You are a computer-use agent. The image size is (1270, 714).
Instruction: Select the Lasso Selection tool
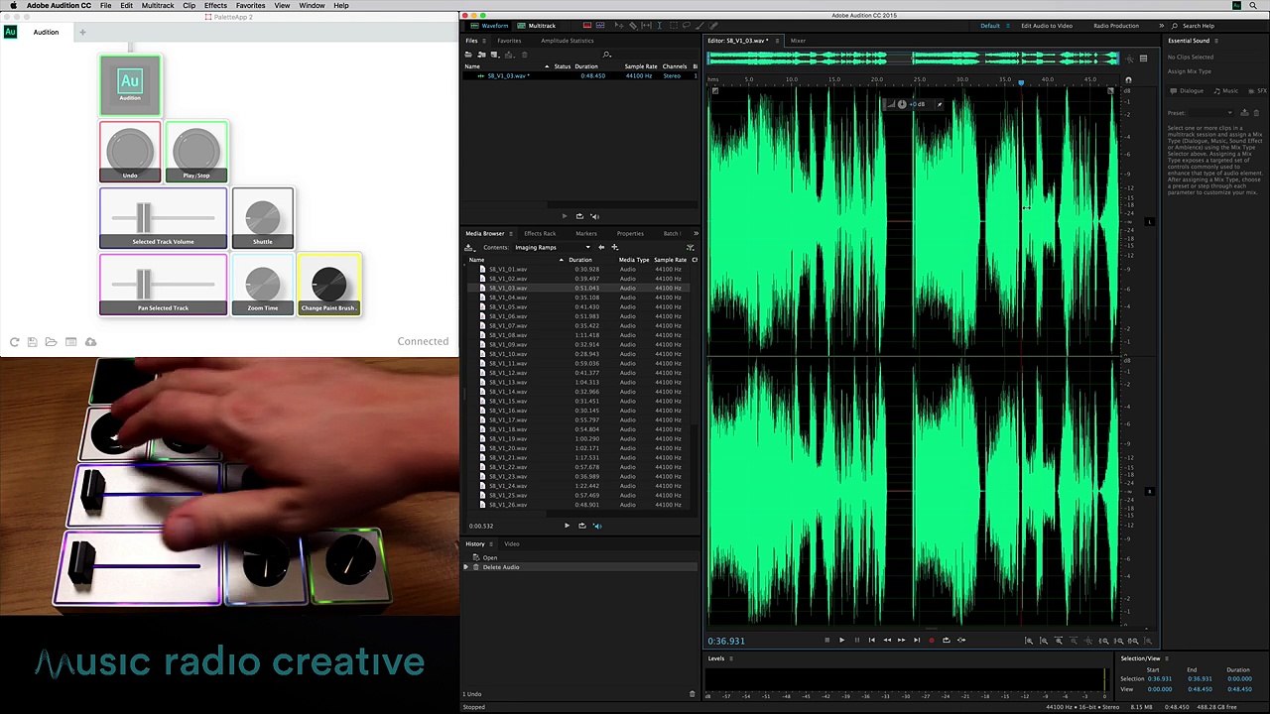686,26
